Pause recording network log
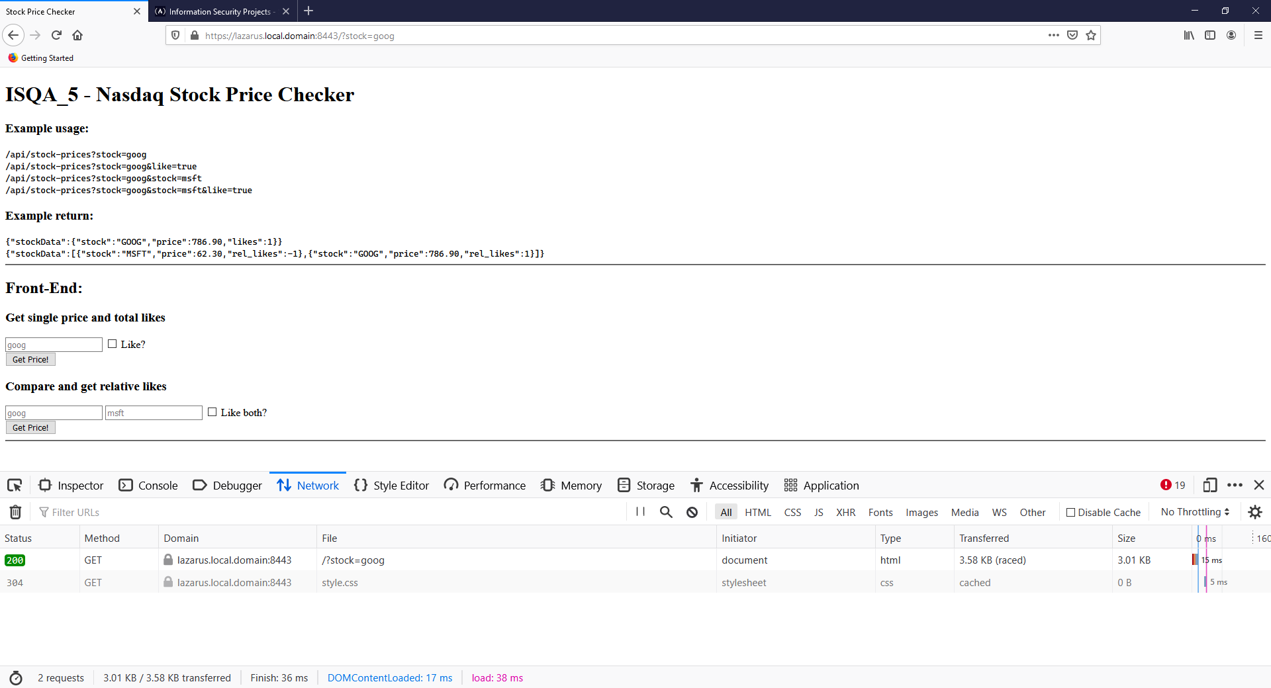Screen dimensions: 1271x688 click(639, 511)
